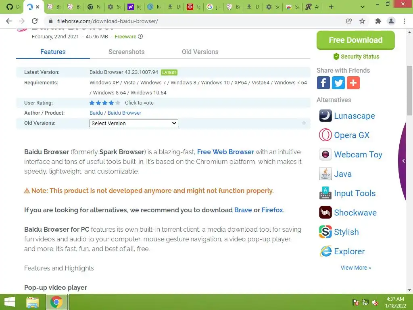
Task: Click the Input Tools icon
Action: click(325, 193)
